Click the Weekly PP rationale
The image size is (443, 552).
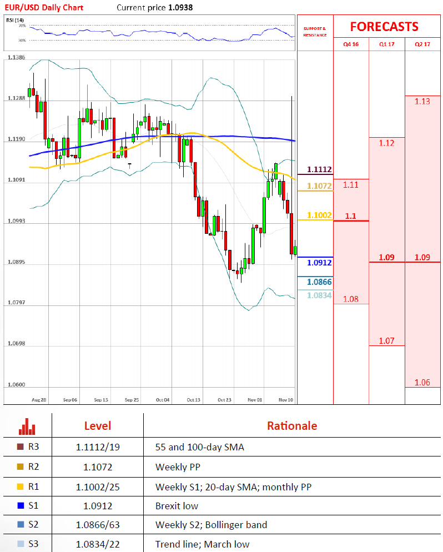(x=178, y=467)
